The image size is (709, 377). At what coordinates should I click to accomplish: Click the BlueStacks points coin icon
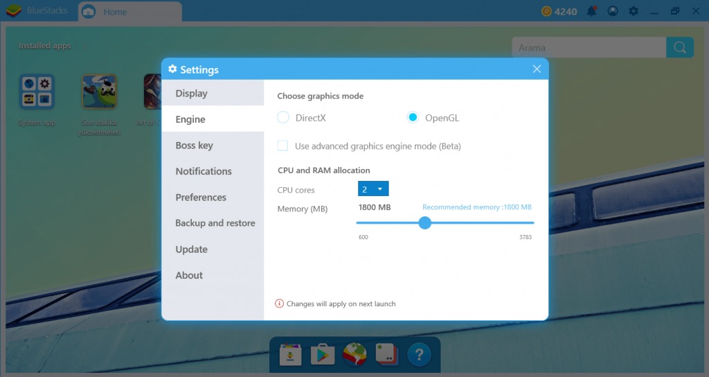[x=547, y=11]
